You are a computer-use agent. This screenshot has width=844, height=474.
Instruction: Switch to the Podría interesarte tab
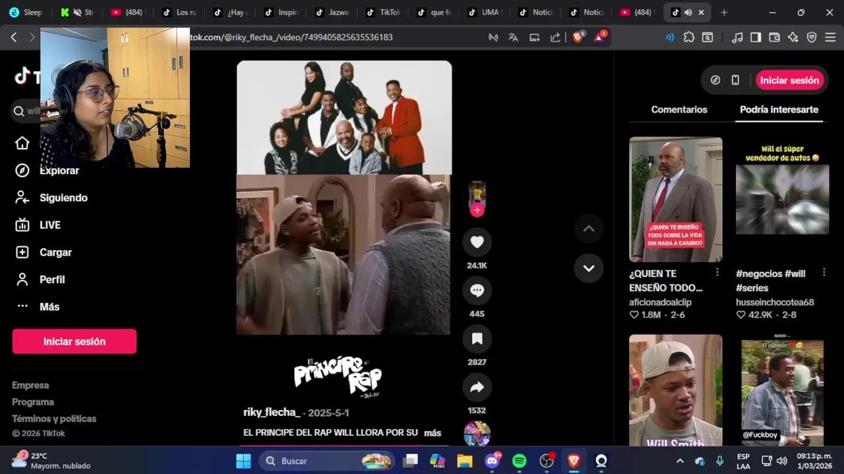click(779, 110)
